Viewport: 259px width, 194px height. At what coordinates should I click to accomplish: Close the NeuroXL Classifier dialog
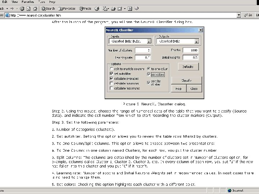[x=200, y=30]
